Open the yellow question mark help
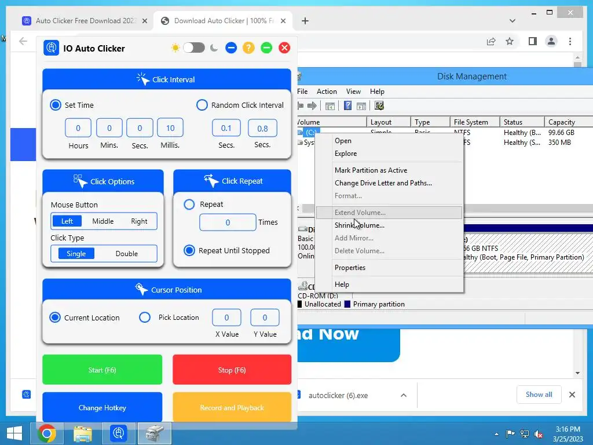 point(248,48)
